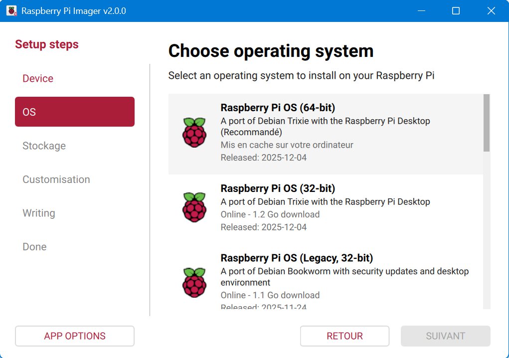Click raspberry logo beside Raspberry Pi OS (32-bit)
Image resolution: width=509 pixels, height=358 pixels.
point(194,207)
